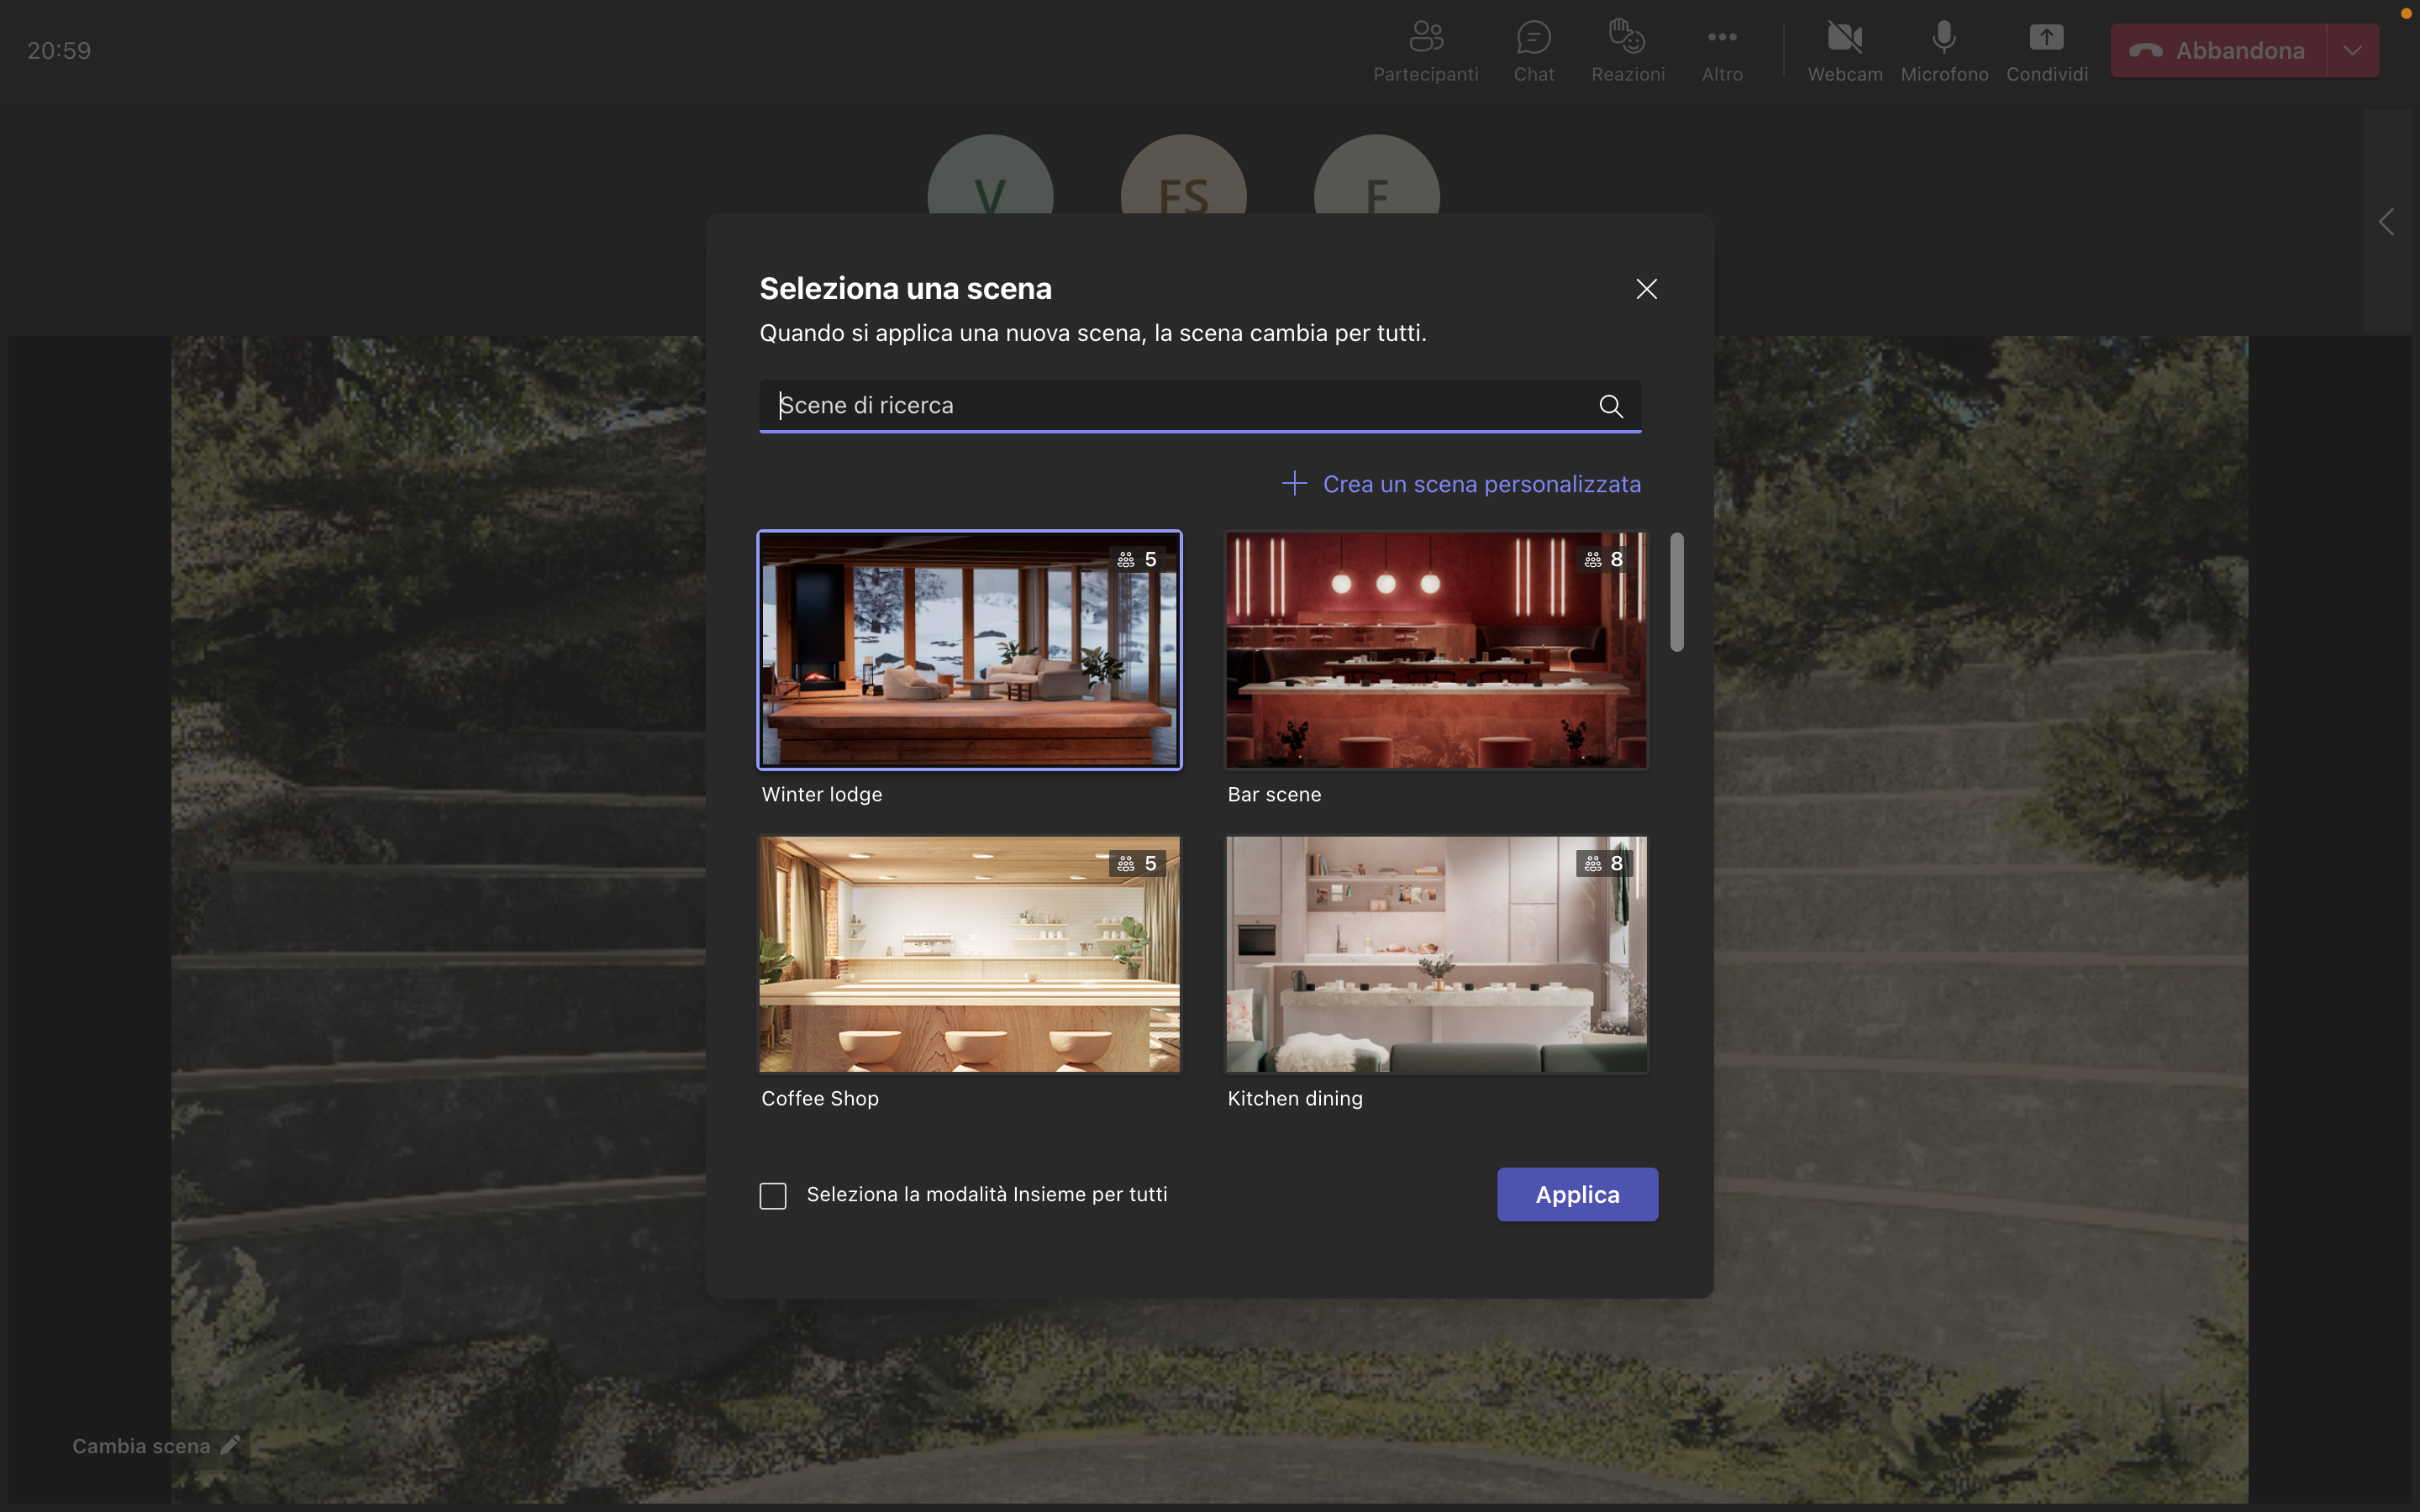Open the Chat icon
Viewport: 2420px width, 1512px height.
click(x=1533, y=38)
